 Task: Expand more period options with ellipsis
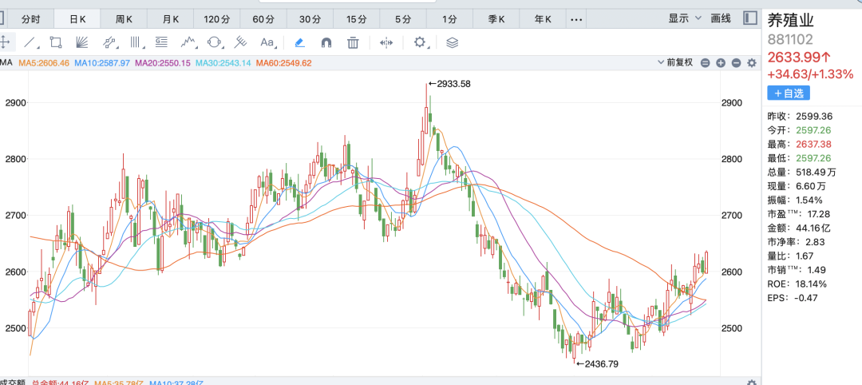click(576, 18)
